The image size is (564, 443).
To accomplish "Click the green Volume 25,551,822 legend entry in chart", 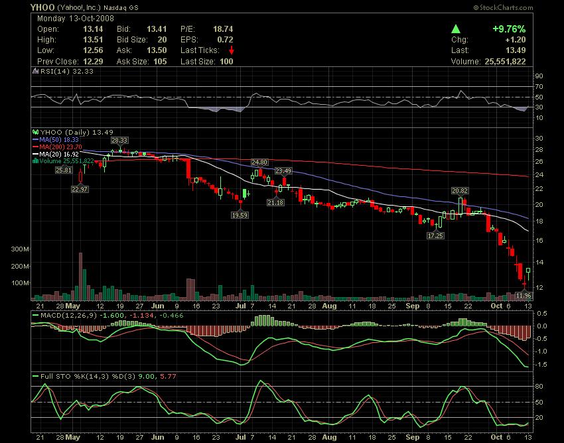I will 63,161.
